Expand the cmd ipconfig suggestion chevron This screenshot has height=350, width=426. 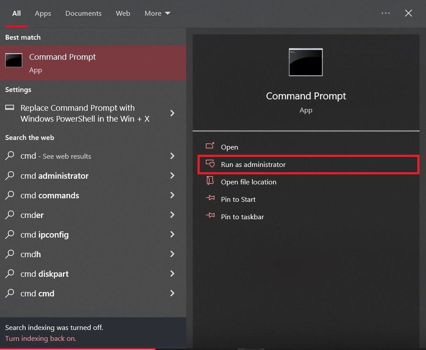pos(172,234)
